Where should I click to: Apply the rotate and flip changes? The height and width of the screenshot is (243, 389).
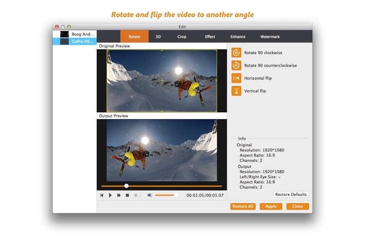pyautogui.click(x=271, y=206)
